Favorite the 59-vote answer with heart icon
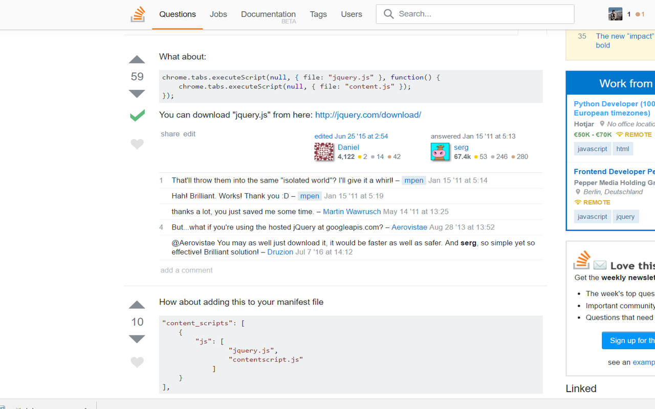 pyautogui.click(x=137, y=144)
